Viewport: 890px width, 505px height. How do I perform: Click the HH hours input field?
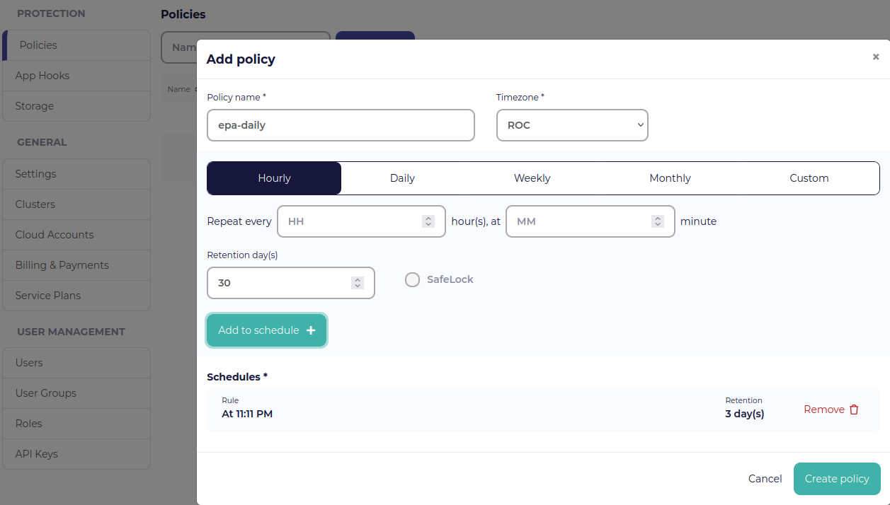tap(361, 221)
